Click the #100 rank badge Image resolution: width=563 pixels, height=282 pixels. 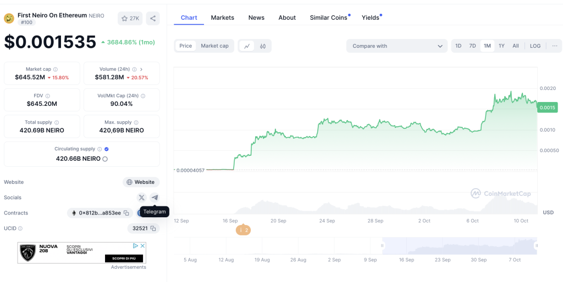[x=26, y=22]
